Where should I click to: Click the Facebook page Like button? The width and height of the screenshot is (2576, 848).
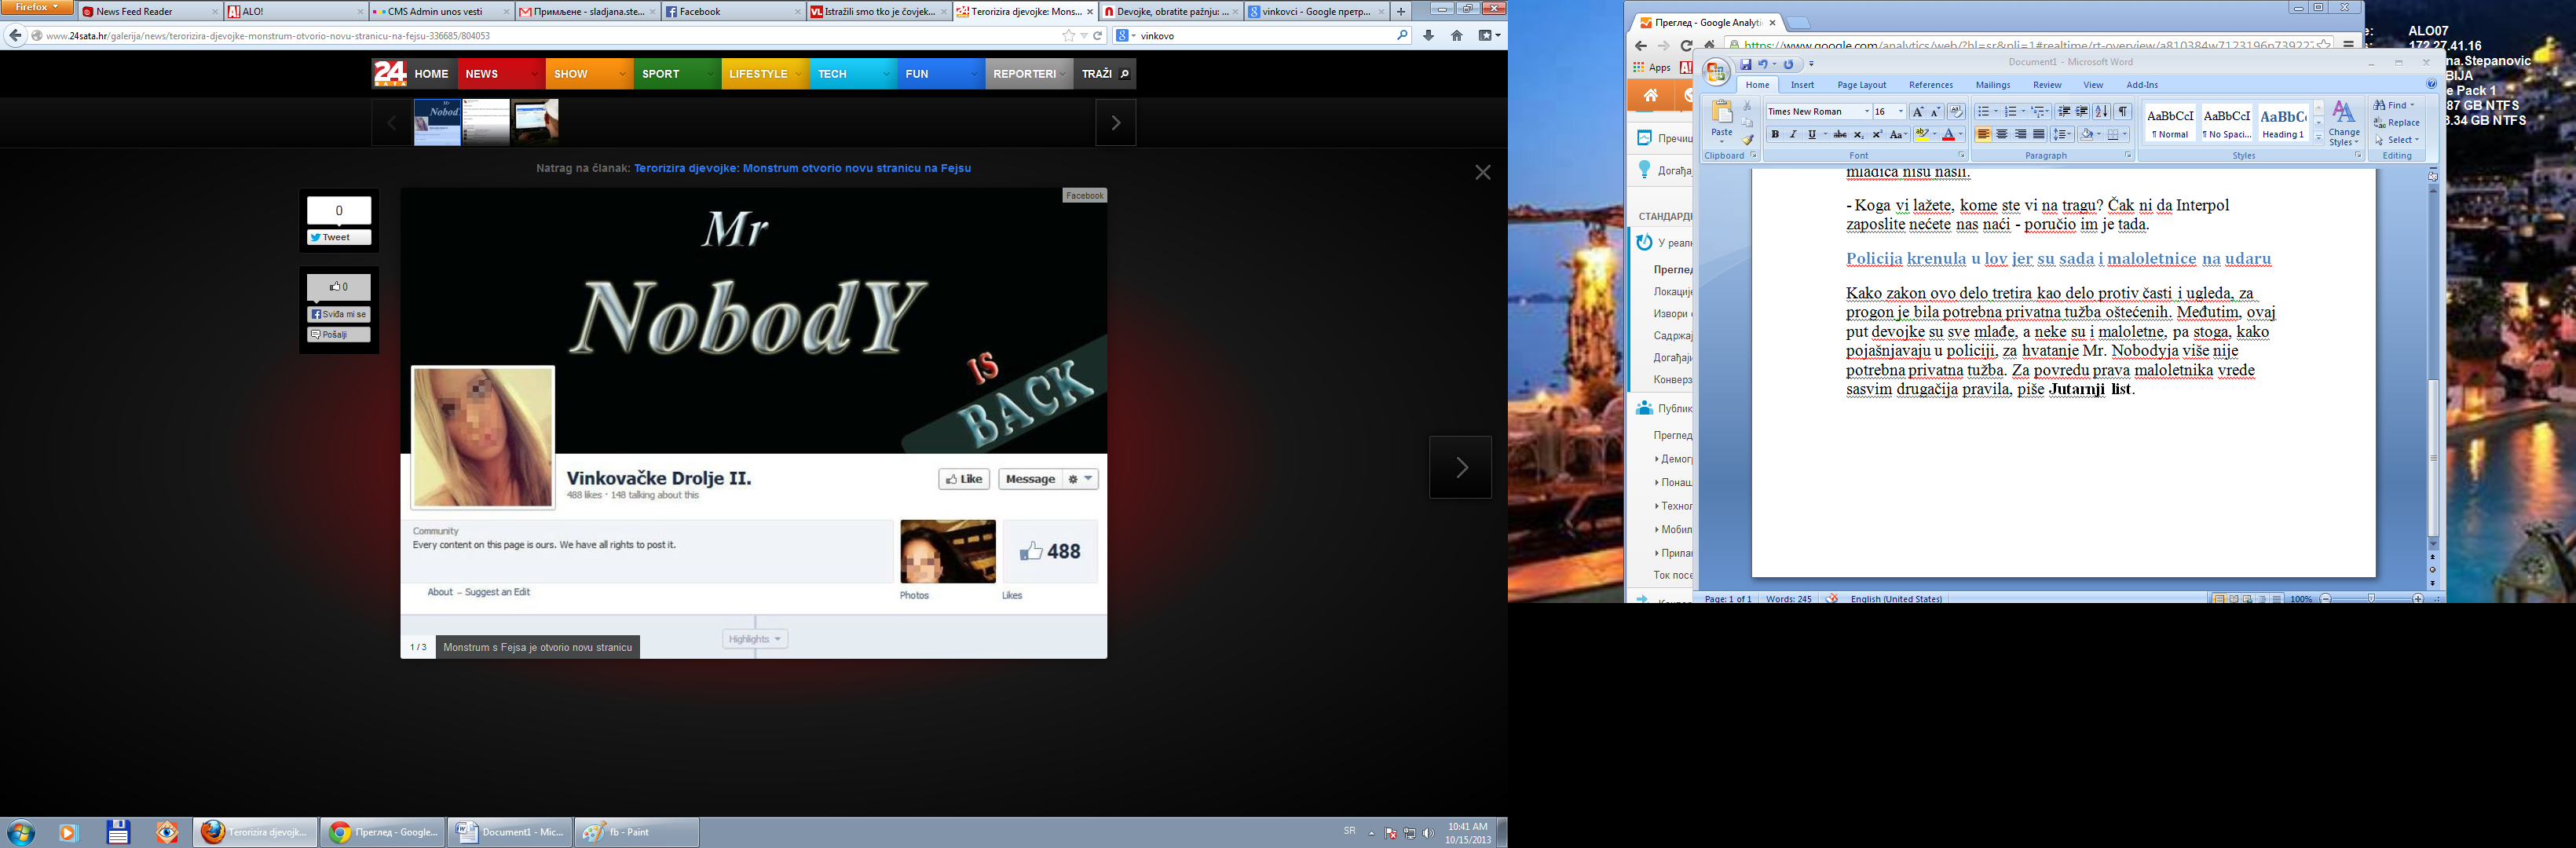964,479
